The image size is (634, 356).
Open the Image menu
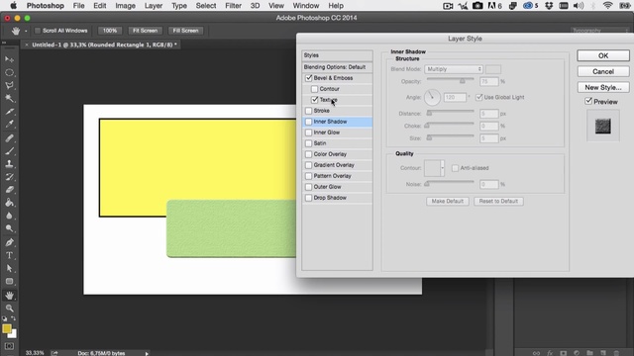pos(126,6)
